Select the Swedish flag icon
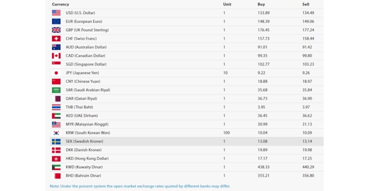Viewport: 365px width, 191px height. tap(56, 141)
